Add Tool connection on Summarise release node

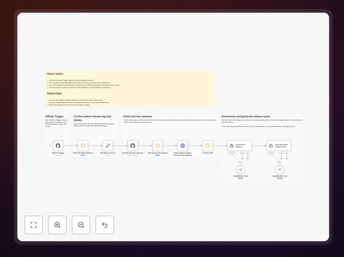pos(248,158)
